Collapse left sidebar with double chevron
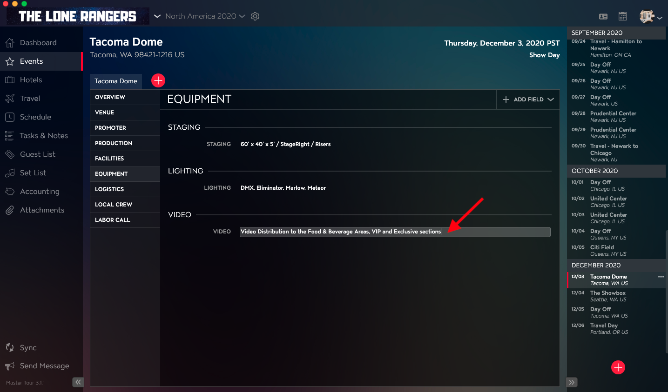Viewport: 668px width, 392px height. 78,382
